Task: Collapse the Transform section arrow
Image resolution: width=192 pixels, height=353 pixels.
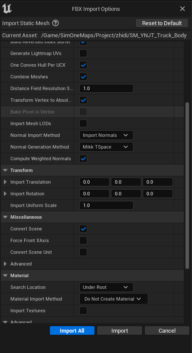Action: click(x=5, y=170)
